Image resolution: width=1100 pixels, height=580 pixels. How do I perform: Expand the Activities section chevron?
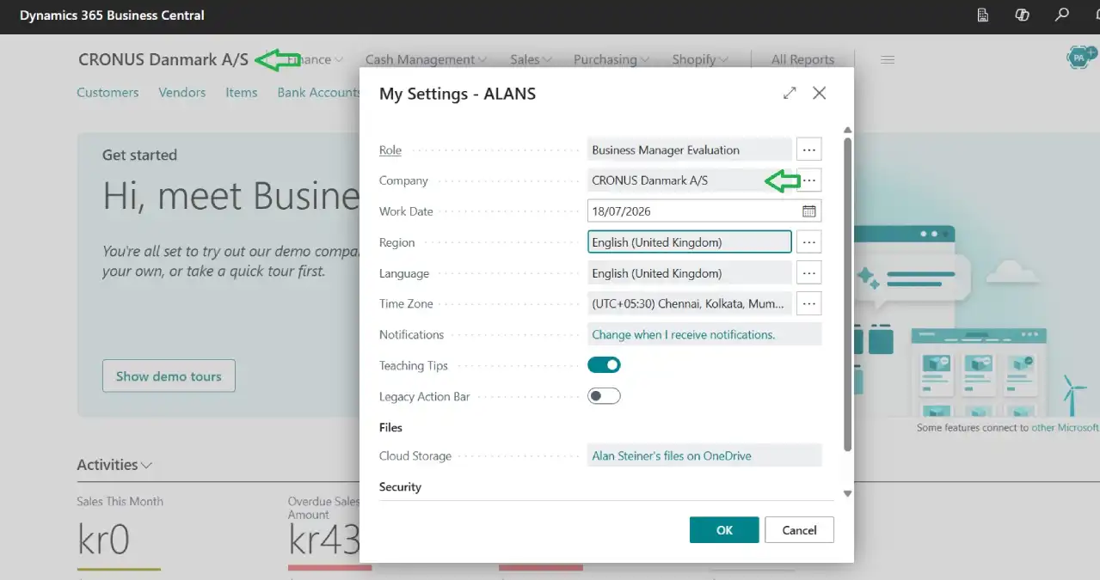click(146, 466)
